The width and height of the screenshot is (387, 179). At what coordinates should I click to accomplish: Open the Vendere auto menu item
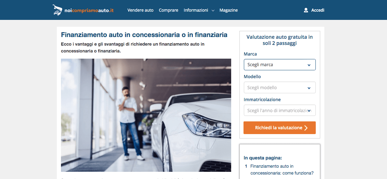tap(140, 10)
